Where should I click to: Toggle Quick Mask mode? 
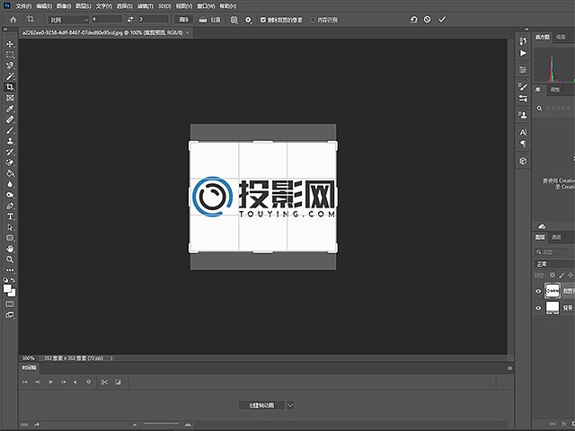[10, 304]
